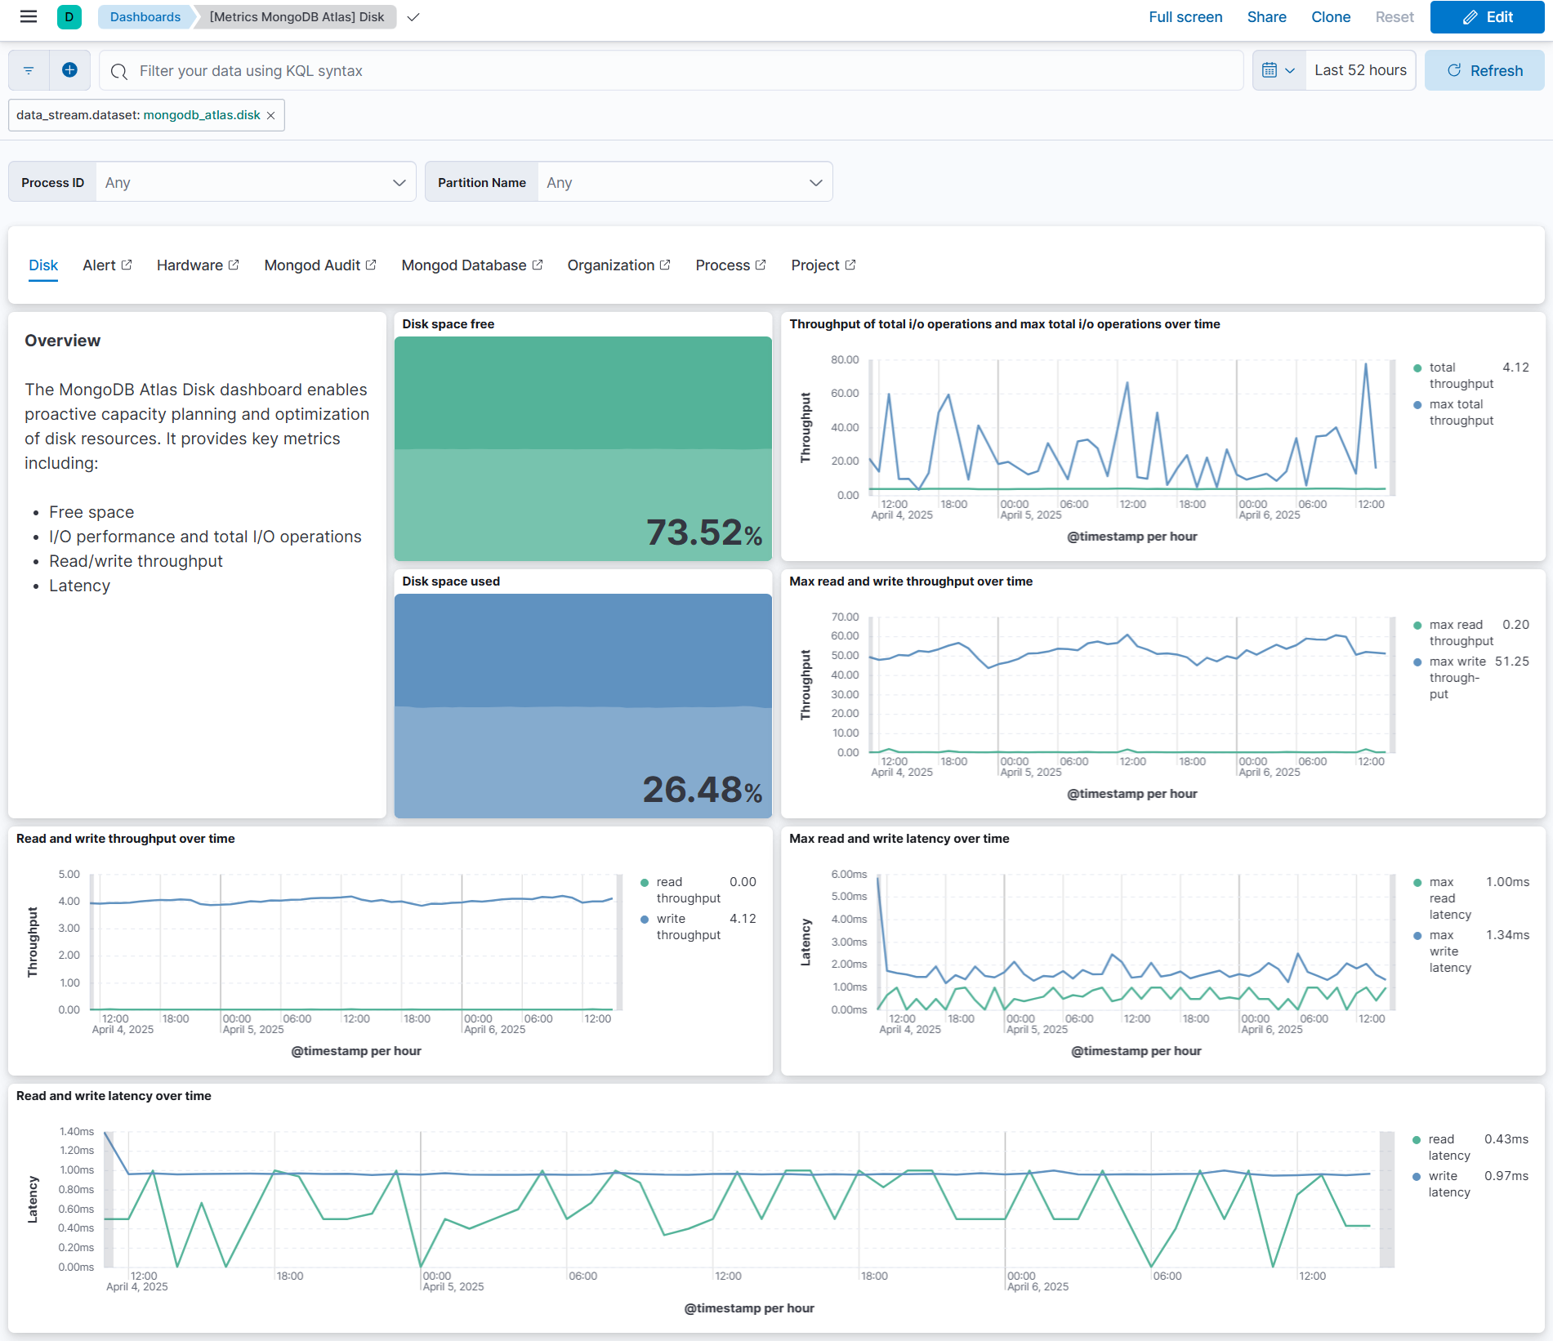Screen dimensions: 1553x1341
Task: Click the Refresh button
Action: pos(1484,69)
